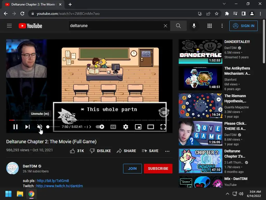
Task: Toggle Chrome side panel
Action: click(243, 14)
